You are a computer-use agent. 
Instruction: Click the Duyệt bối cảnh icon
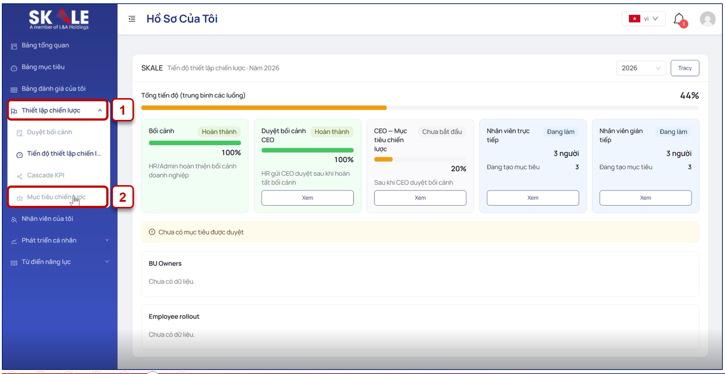pyautogui.click(x=20, y=133)
